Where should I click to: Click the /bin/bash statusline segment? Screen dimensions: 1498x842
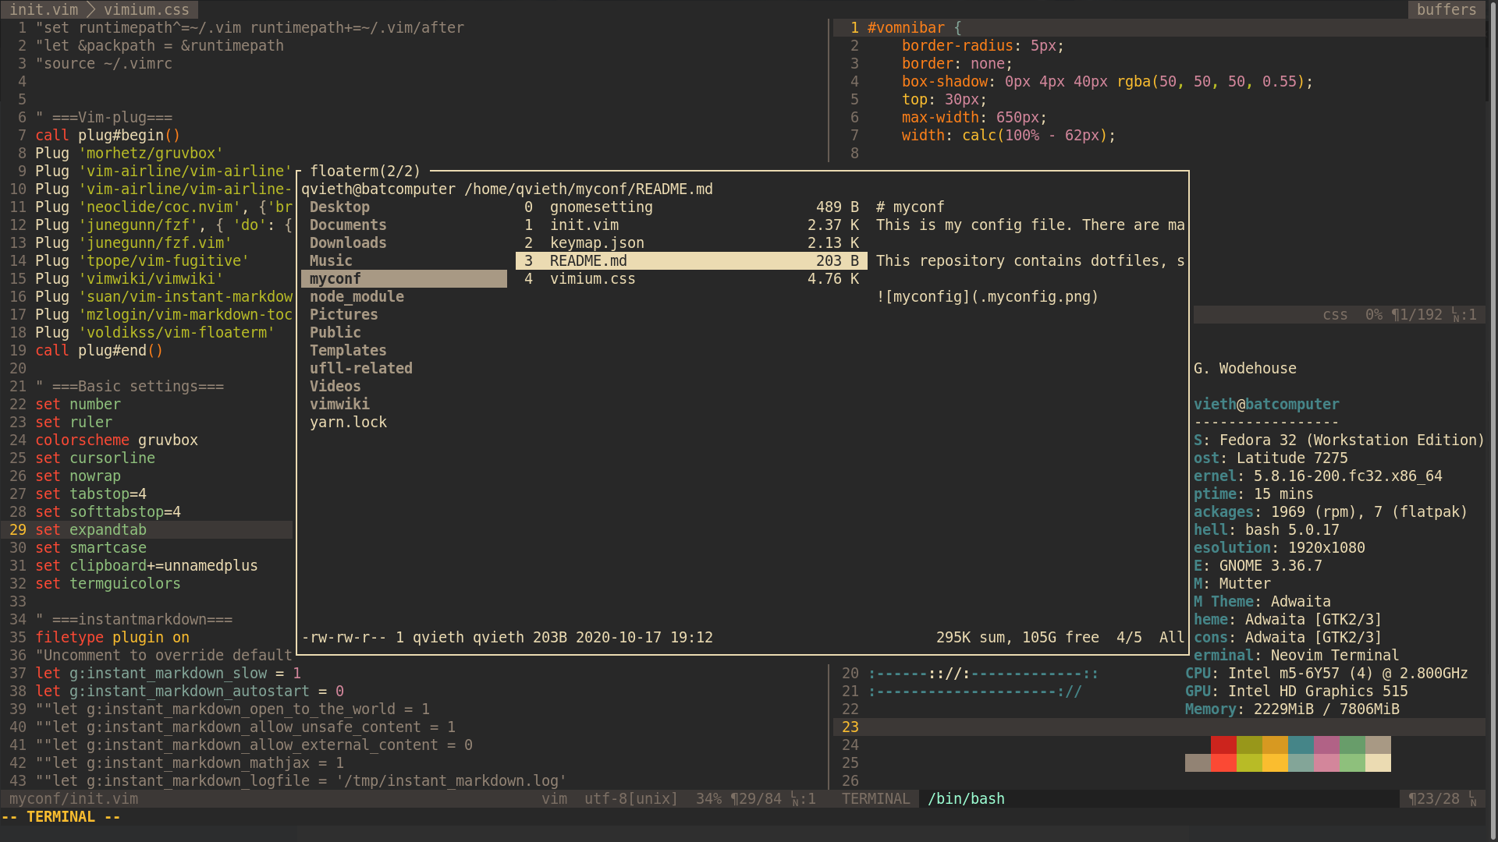966,798
